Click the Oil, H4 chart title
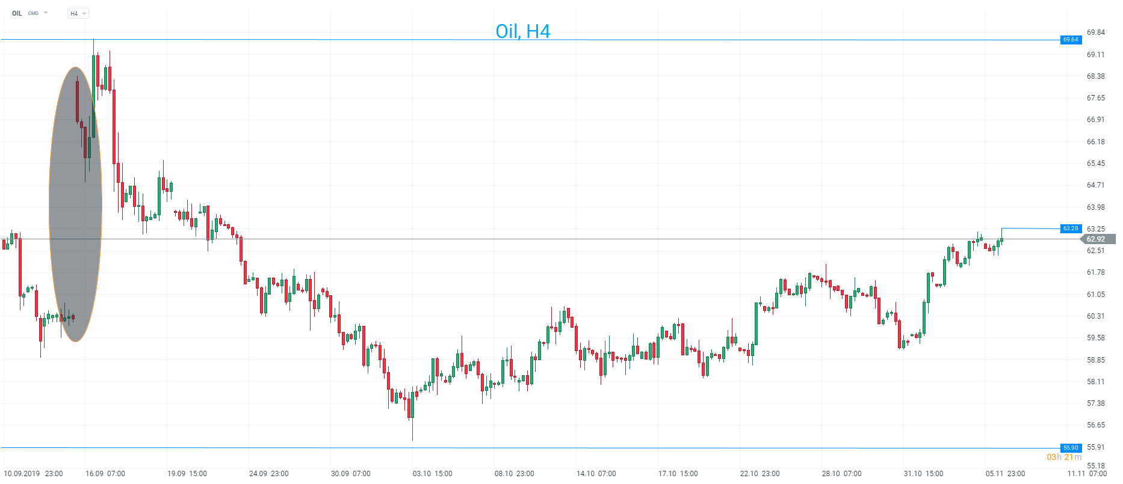 (x=522, y=31)
